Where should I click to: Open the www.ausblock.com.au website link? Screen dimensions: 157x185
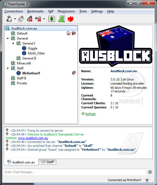pos(33,138)
